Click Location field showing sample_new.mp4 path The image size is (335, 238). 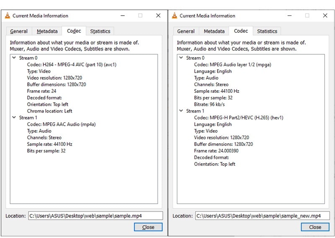tap(263, 216)
